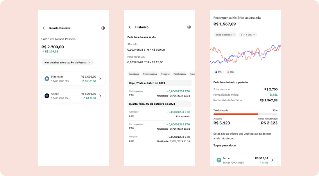Open 'Mais detalhes sobre sua Renda Passiva'
The height and width of the screenshot is (176, 319).
tap(67, 62)
